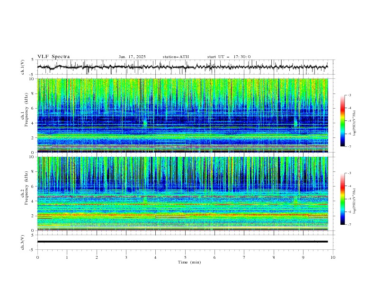This screenshot has height=289, width=375.
Task: Click the ch.1 "Frequency (kHz)" axis label
Action: 26,109
